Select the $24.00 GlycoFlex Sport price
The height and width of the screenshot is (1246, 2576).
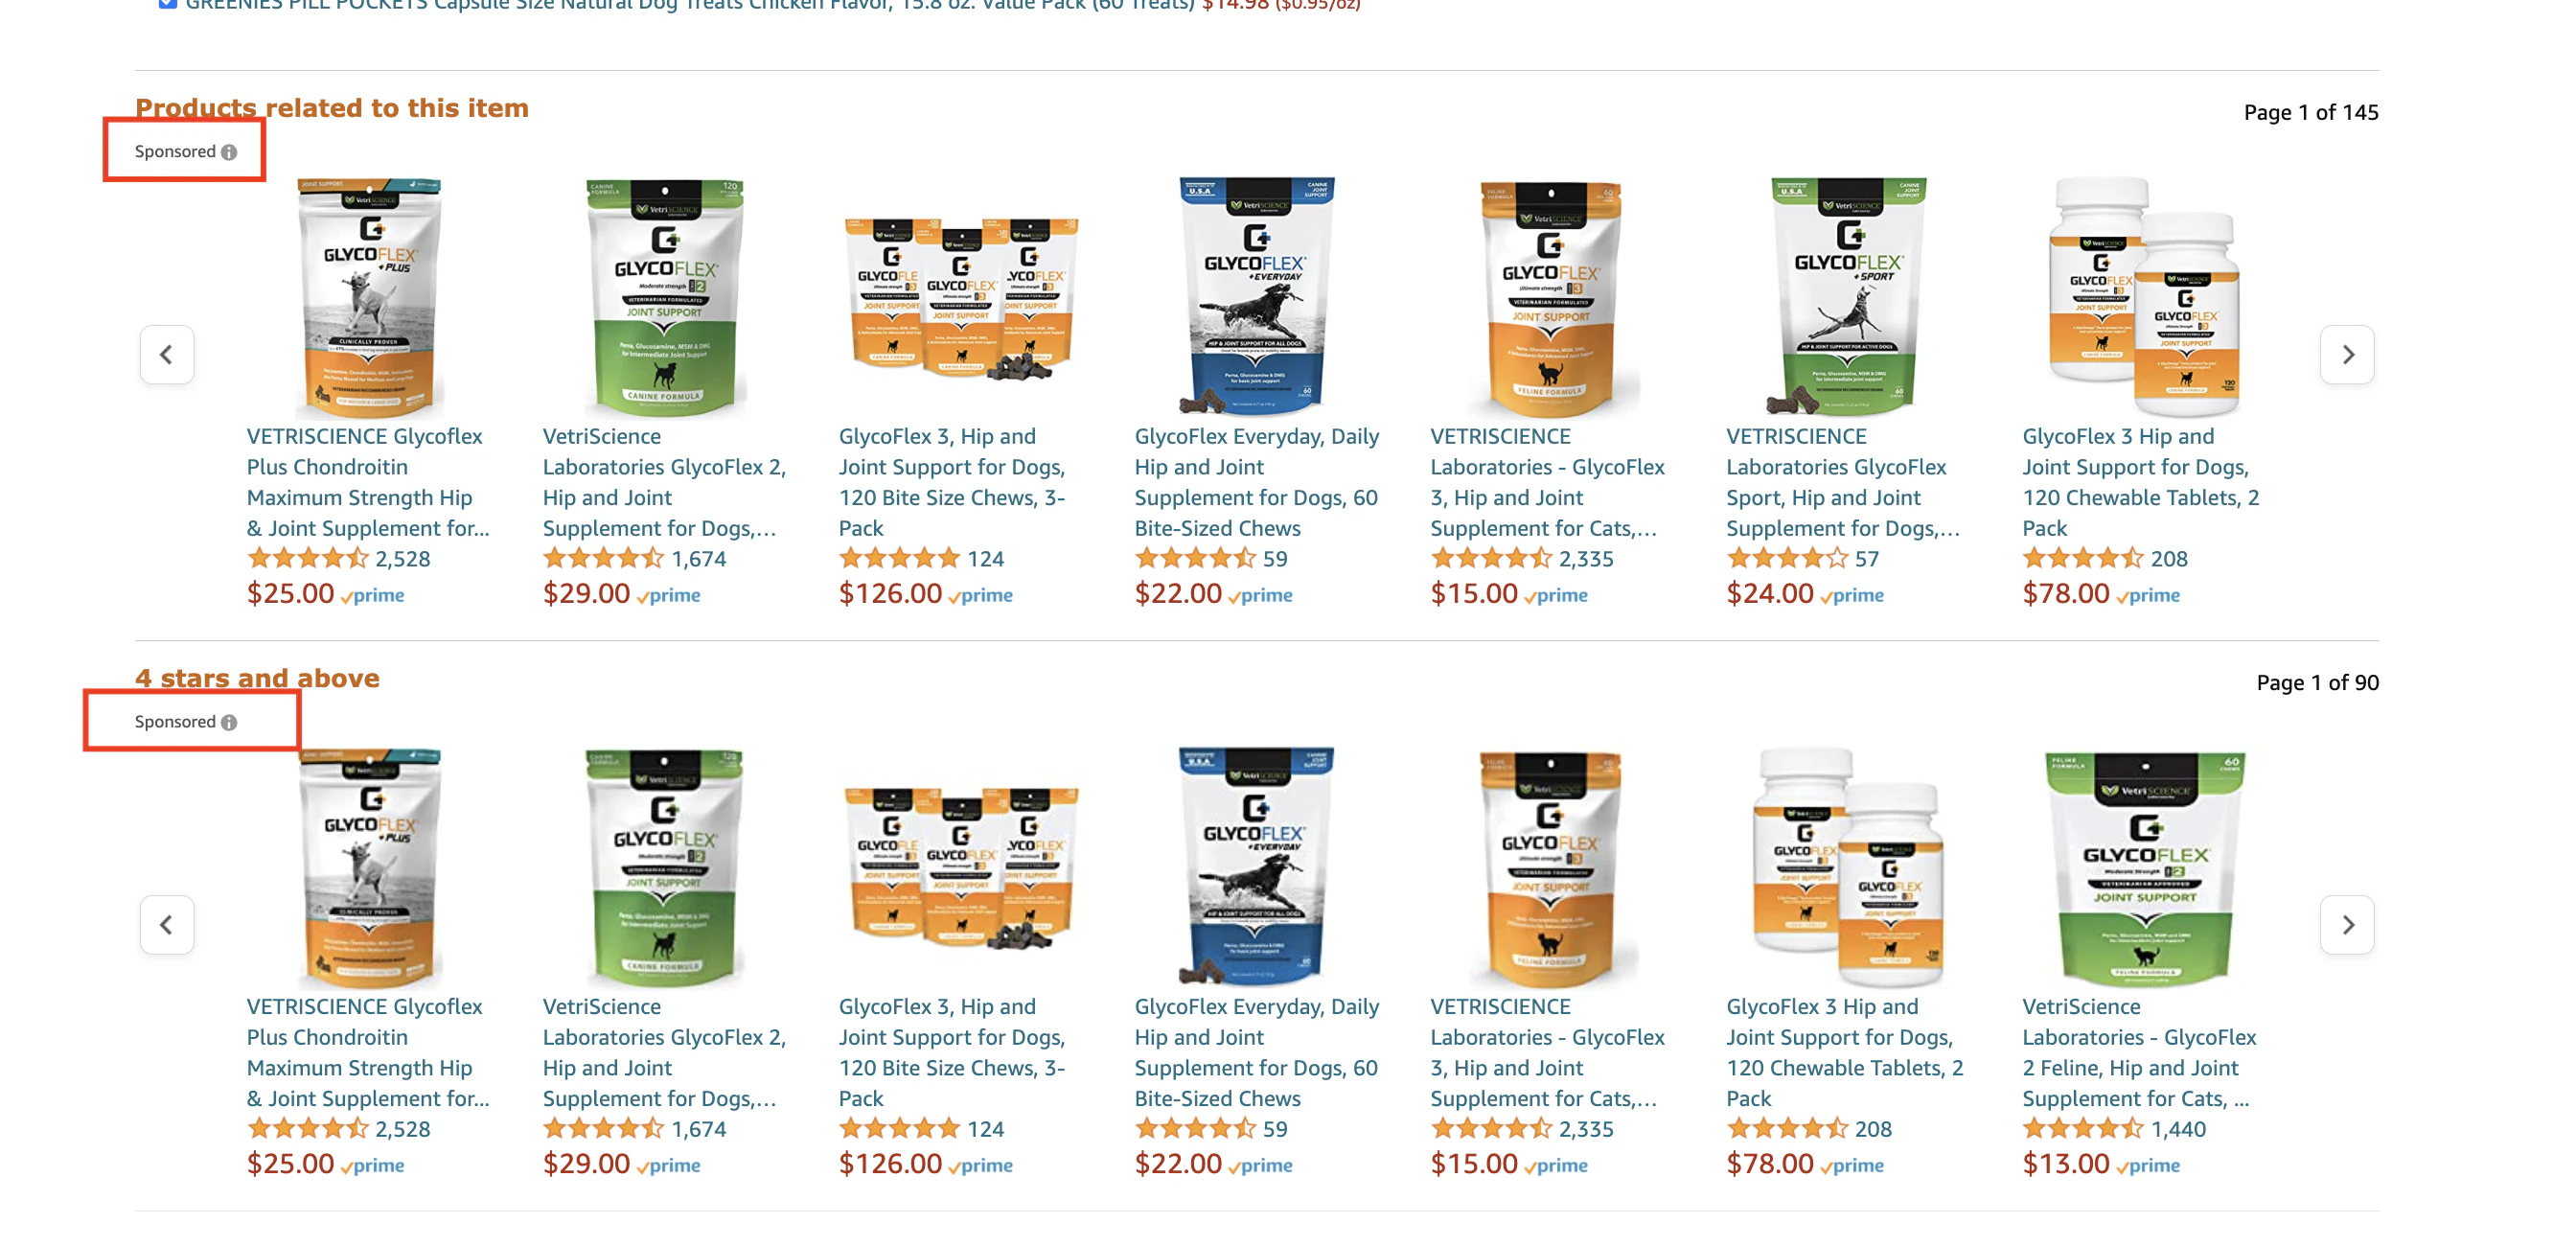point(1770,593)
